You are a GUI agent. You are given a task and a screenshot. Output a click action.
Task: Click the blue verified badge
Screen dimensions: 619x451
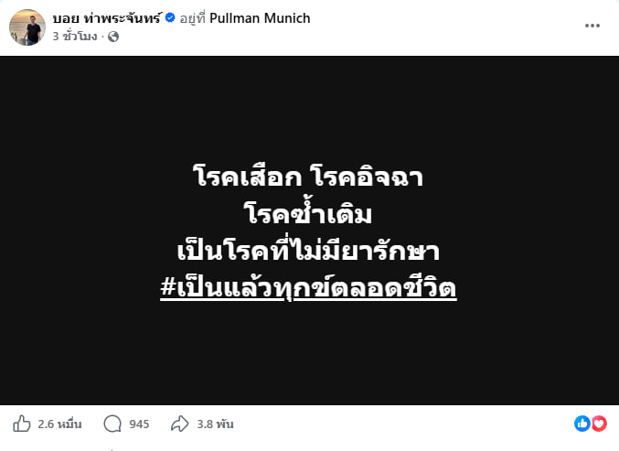169,18
